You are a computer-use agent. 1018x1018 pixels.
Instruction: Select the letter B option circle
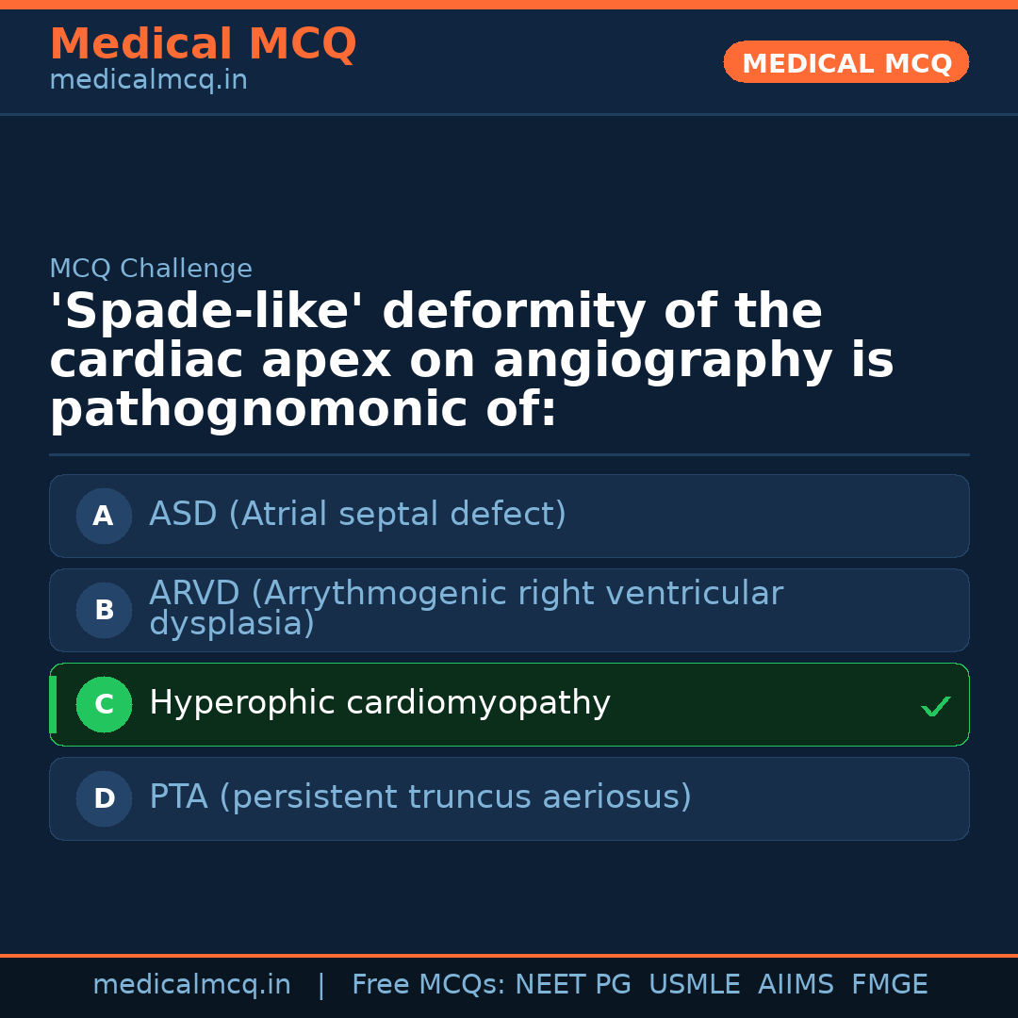point(104,610)
